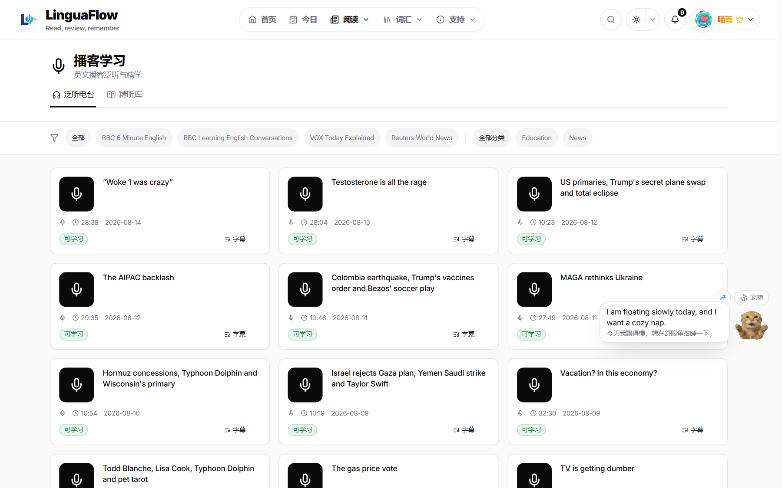Open the "TV is getting dumber" episode title
782x488 pixels.
(x=597, y=468)
